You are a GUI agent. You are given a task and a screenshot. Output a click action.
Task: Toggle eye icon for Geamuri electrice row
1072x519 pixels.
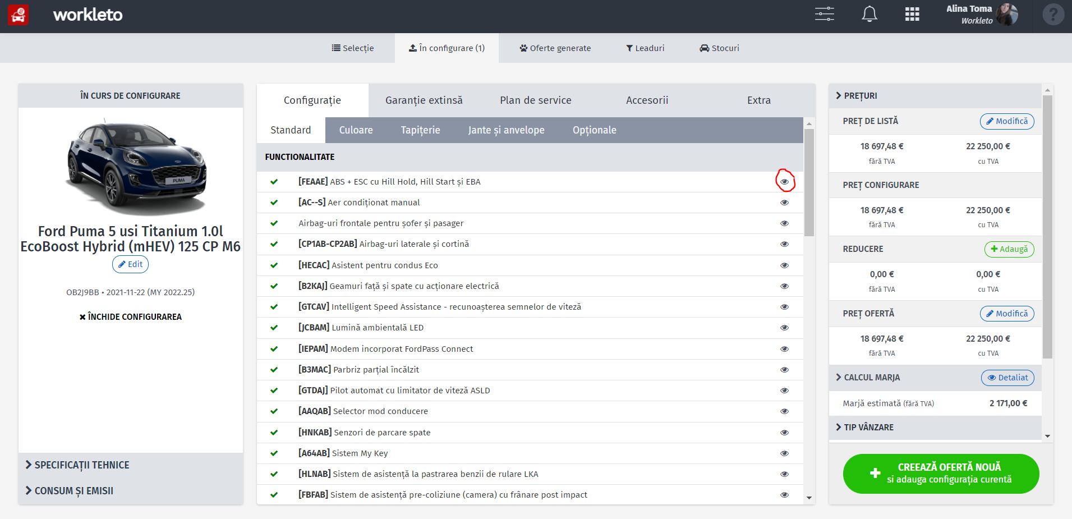pos(784,286)
